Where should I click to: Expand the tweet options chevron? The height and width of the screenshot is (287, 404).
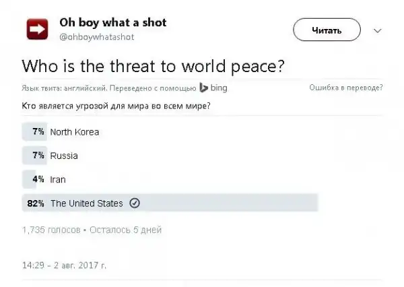coord(377,30)
